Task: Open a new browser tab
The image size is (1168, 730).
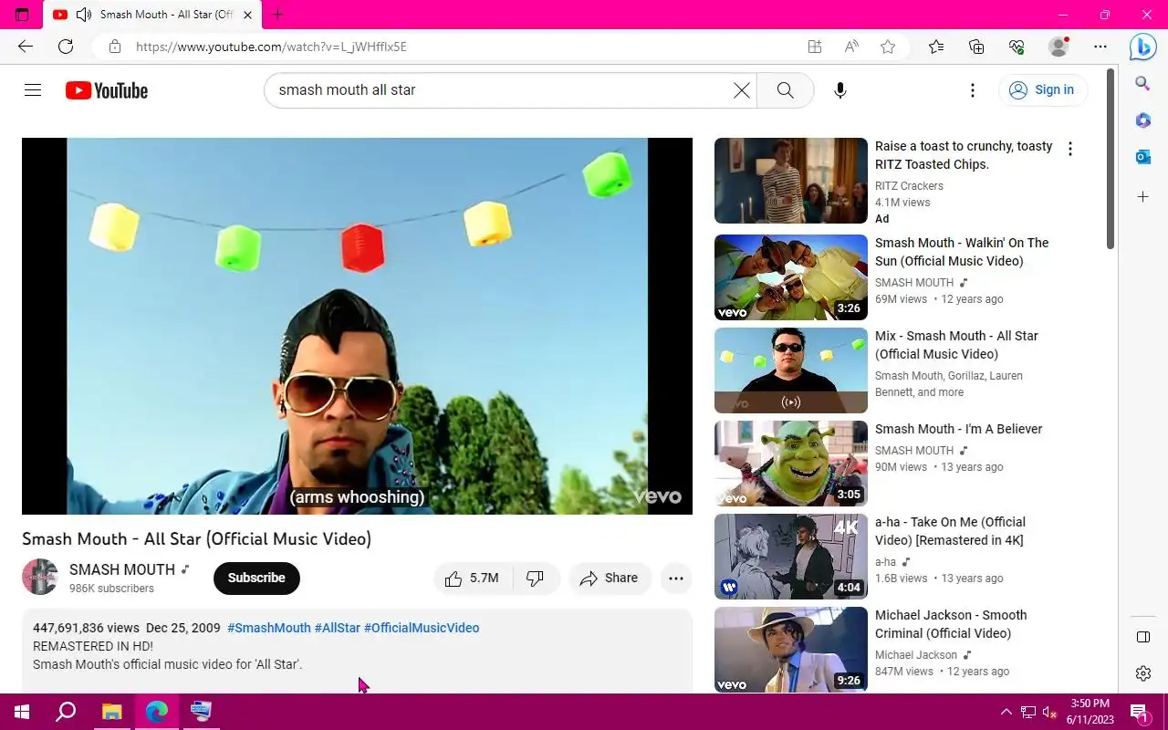Action: [x=278, y=15]
